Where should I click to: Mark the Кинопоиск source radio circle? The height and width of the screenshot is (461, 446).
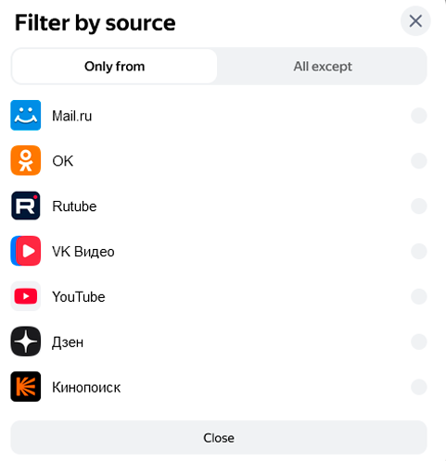(419, 387)
